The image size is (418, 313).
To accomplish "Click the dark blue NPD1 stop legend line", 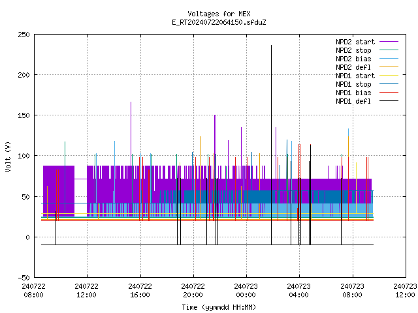I will point(389,84).
